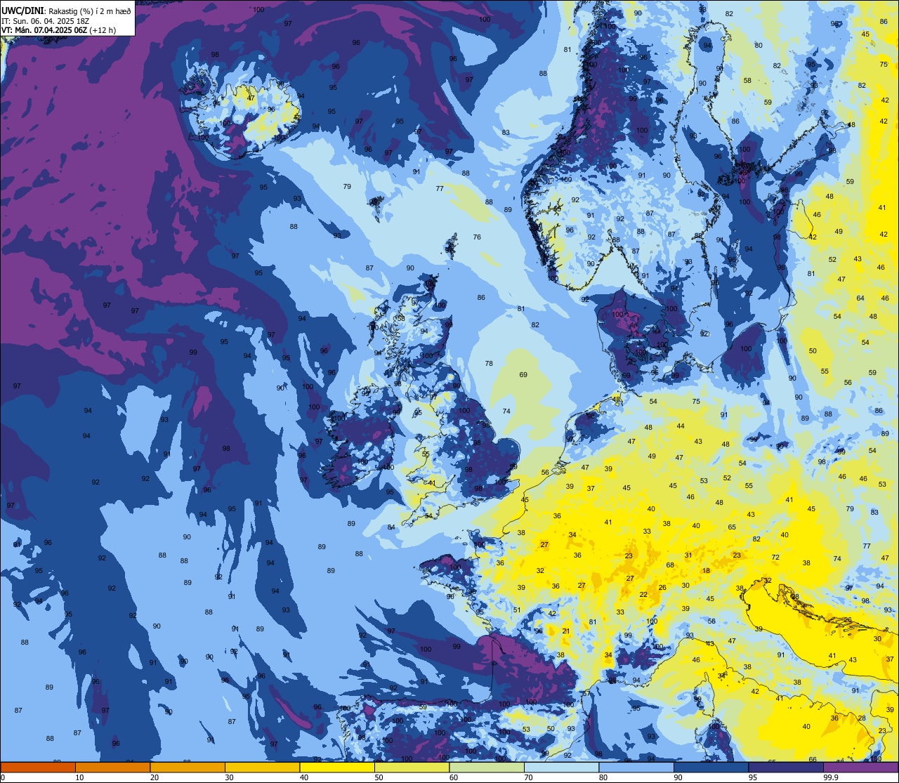
Task: Select the yellow-green 50–60 legend swatch
Action: (x=412, y=767)
